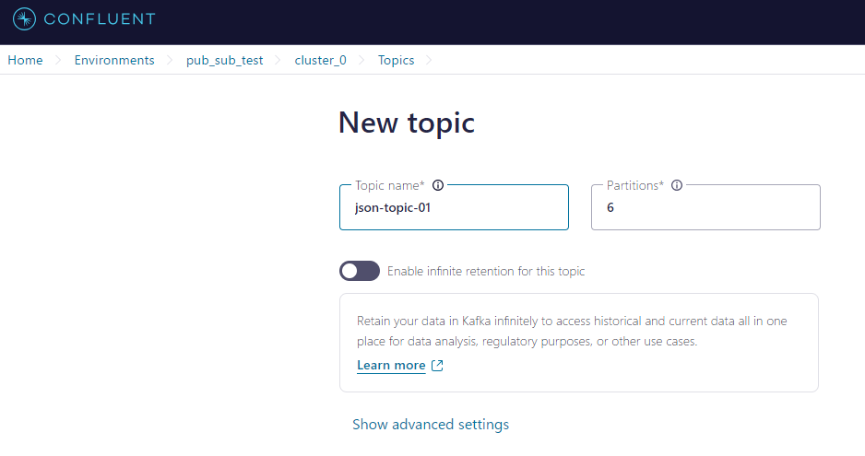Go to Home breadcrumb

tap(26, 60)
